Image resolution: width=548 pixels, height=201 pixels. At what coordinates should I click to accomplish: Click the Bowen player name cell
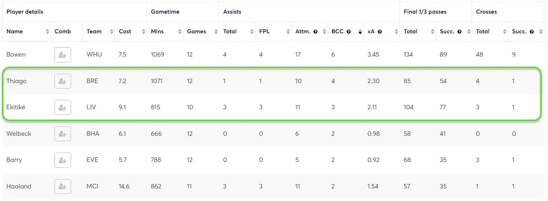coord(16,55)
